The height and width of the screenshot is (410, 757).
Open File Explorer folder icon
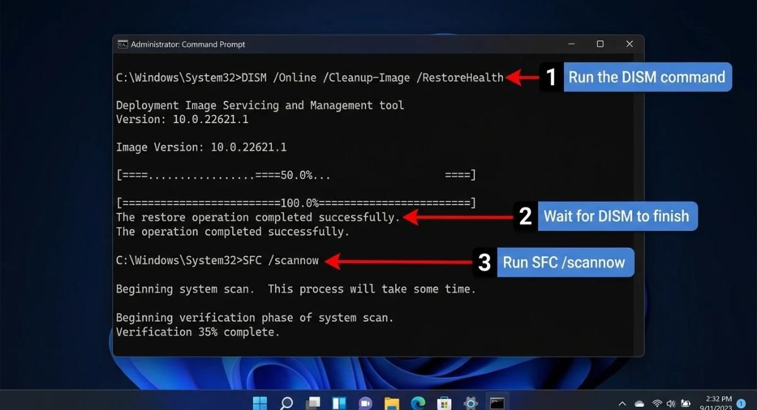pos(392,402)
